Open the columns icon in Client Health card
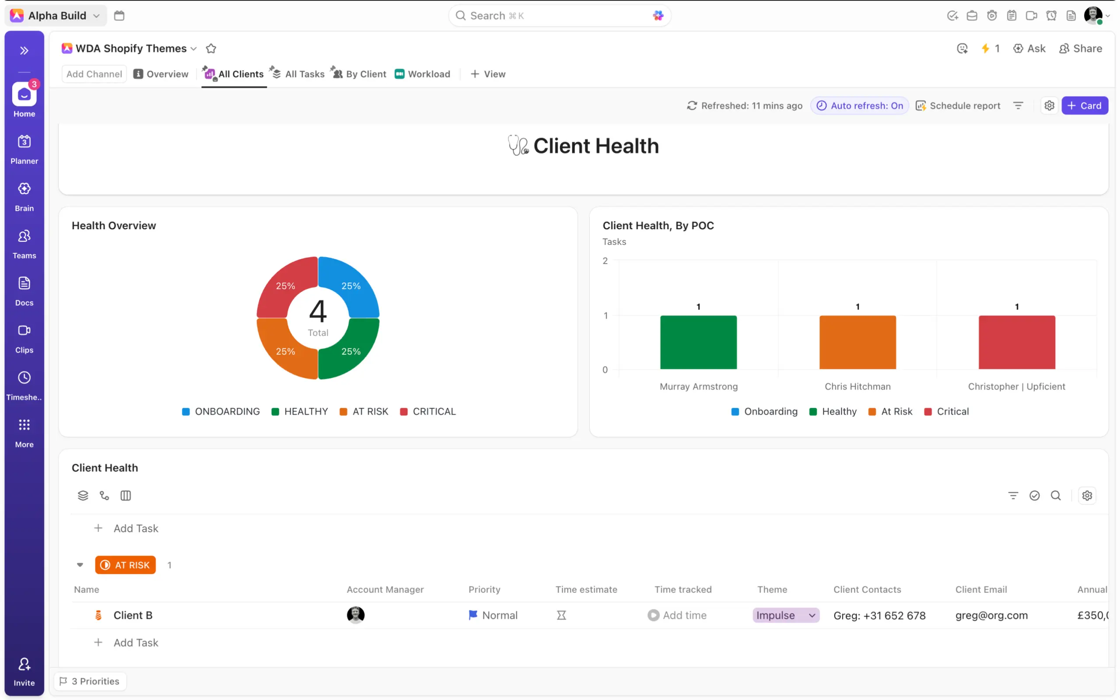 coord(126,496)
